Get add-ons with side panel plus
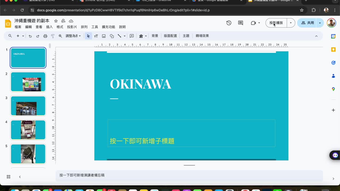This screenshot has height=191, width=340. [333, 110]
